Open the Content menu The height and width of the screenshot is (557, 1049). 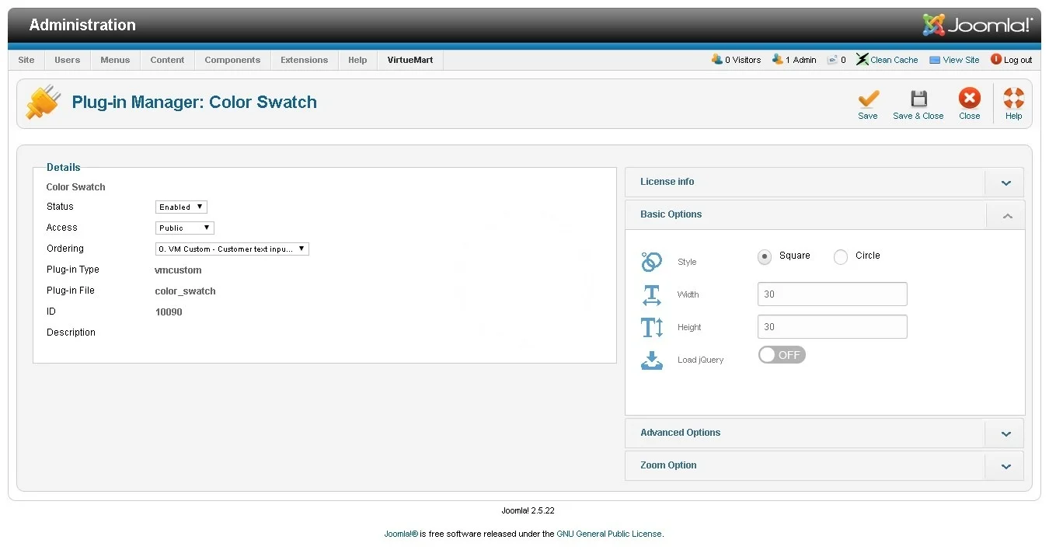click(168, 60)
